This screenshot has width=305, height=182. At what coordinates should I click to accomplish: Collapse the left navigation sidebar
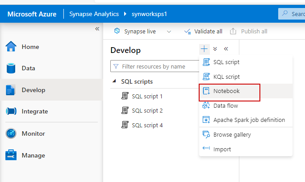97,29
